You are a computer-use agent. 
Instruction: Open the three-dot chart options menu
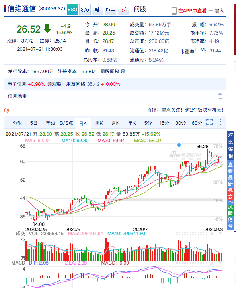(220, 122)
